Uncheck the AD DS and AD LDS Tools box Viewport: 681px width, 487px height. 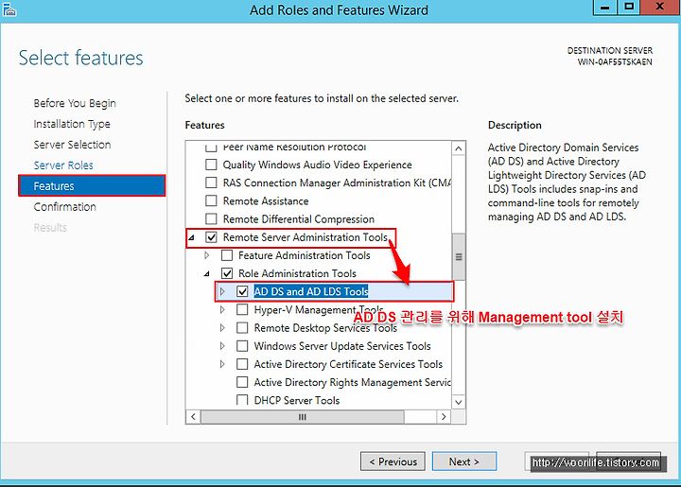[242, 291]
